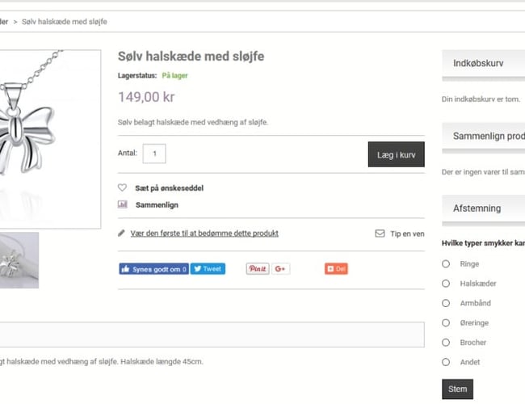
Task: Click the pencil review icon
Action: pyautogui.click(x=121, y=234)
